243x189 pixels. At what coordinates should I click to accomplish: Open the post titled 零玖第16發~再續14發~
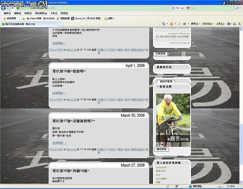coord(71,171)
